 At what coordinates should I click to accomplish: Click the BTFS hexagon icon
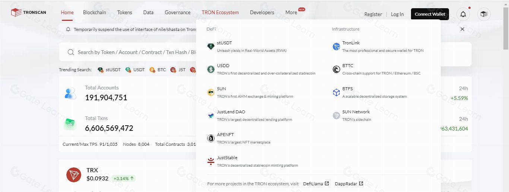336,92
